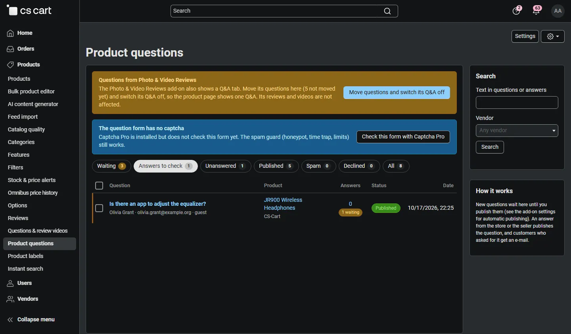Click the Vendors people icon in sidebar
571x334 pixels.
coord(10,299)
